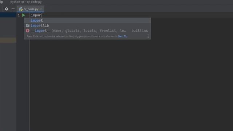Click the 'builtins' label in the suggestion list
This screenshot has height=131, width=233.
tap(139, 31)
